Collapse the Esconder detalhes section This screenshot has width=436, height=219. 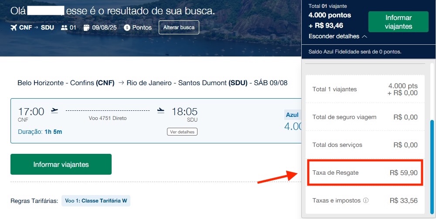click(334, 36)
